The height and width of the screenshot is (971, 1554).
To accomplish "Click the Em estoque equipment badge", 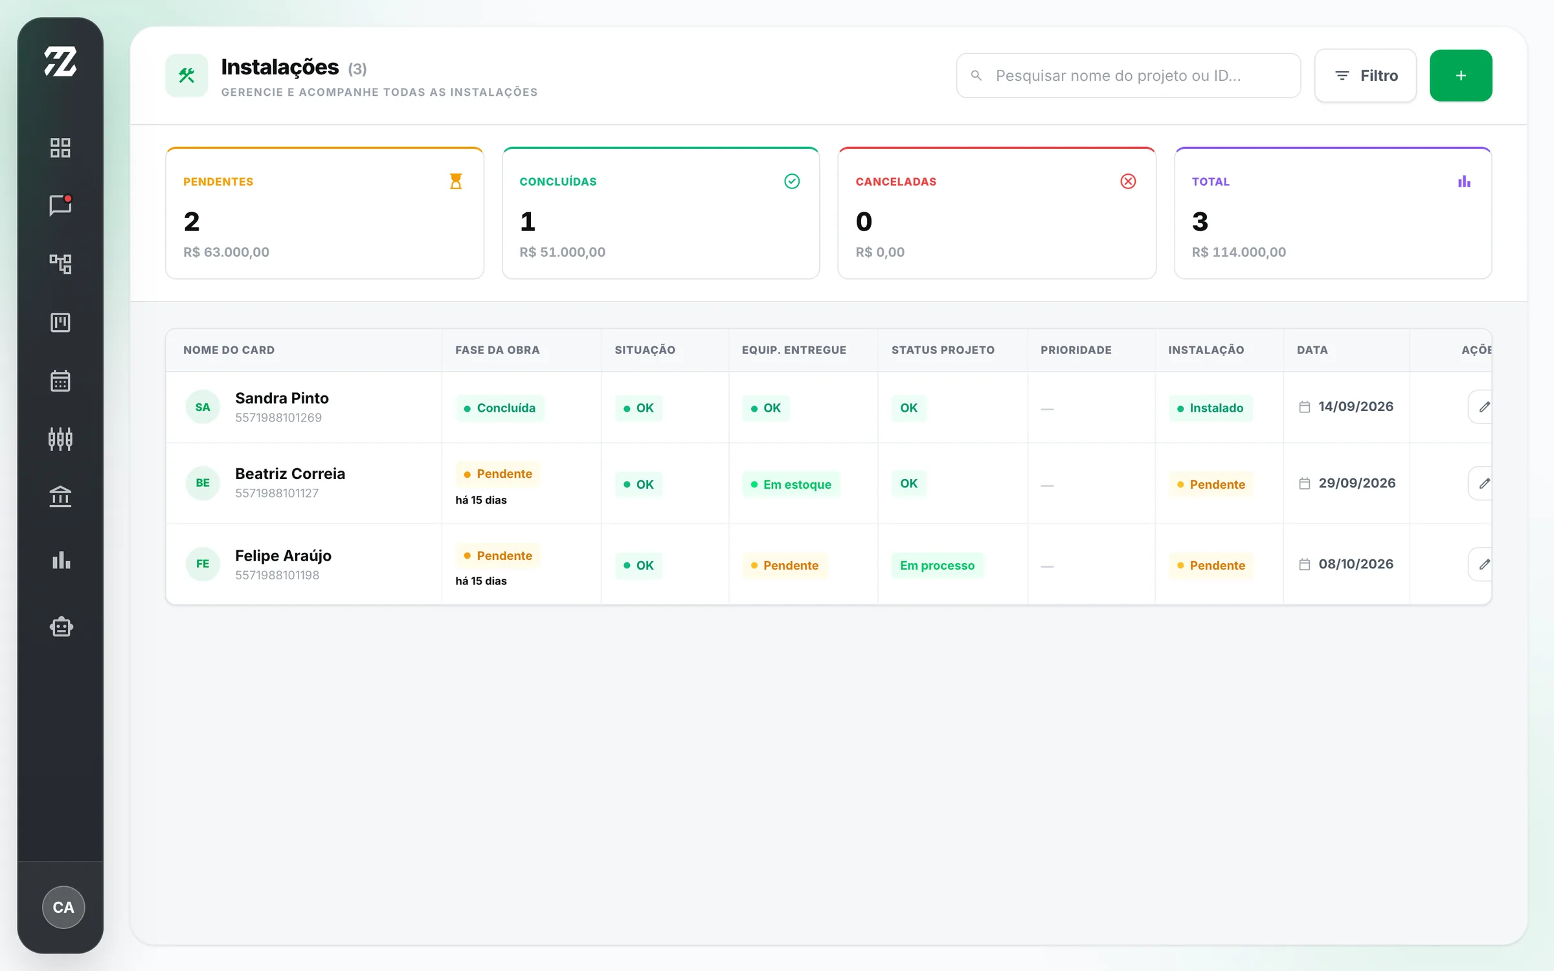I will pos(791,484).
